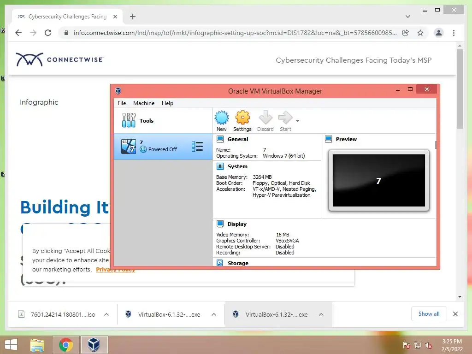Expand options for first VirtualBox exe download
This screenshot has height=354, width=472.
[x=214, y=314]
